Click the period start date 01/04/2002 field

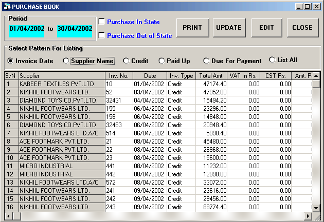pyautogui.click(x=27, y=31)
